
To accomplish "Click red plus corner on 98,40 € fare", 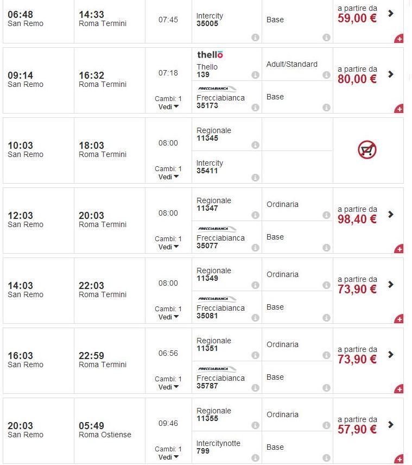I will point(399,249).
